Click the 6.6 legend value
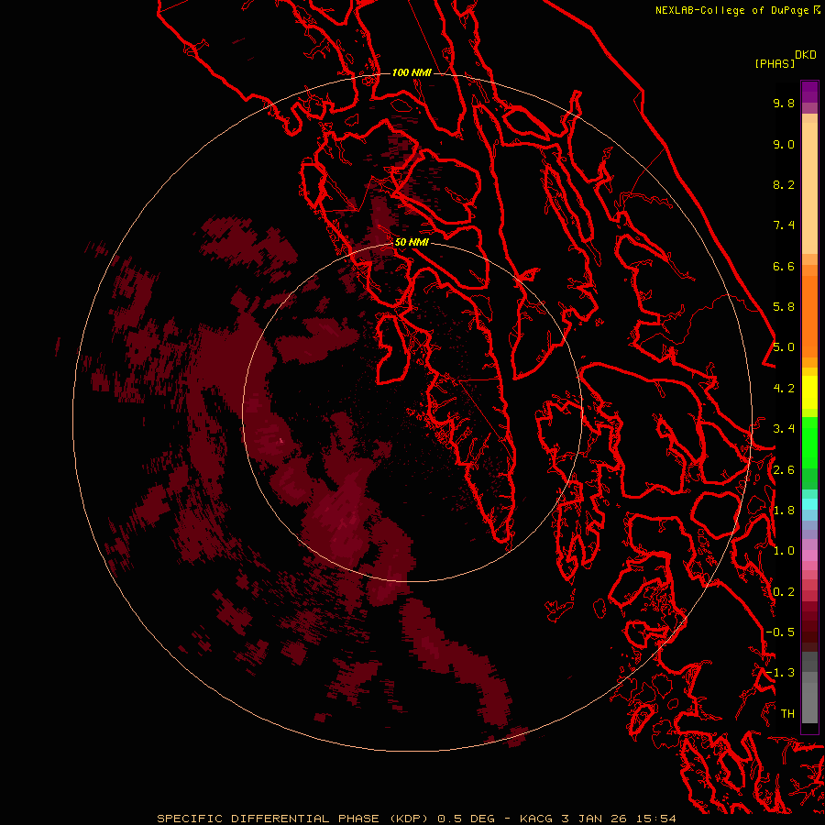The width and height of the screenshot is (825, 825). click(784, 266)
